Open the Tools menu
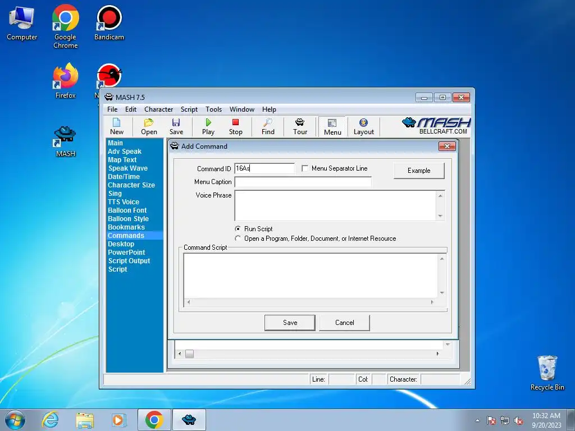This screenshot has height=431, width=575. pyautogui.click(x=213, y=109)
